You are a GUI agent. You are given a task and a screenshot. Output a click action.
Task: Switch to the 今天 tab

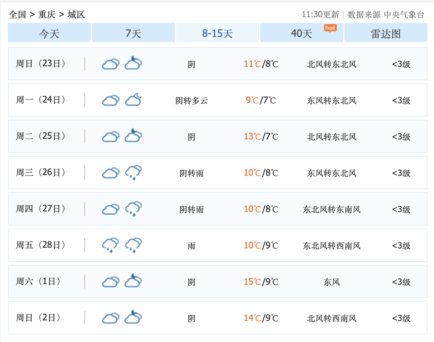pyautogui.click(x=49, y=33)
